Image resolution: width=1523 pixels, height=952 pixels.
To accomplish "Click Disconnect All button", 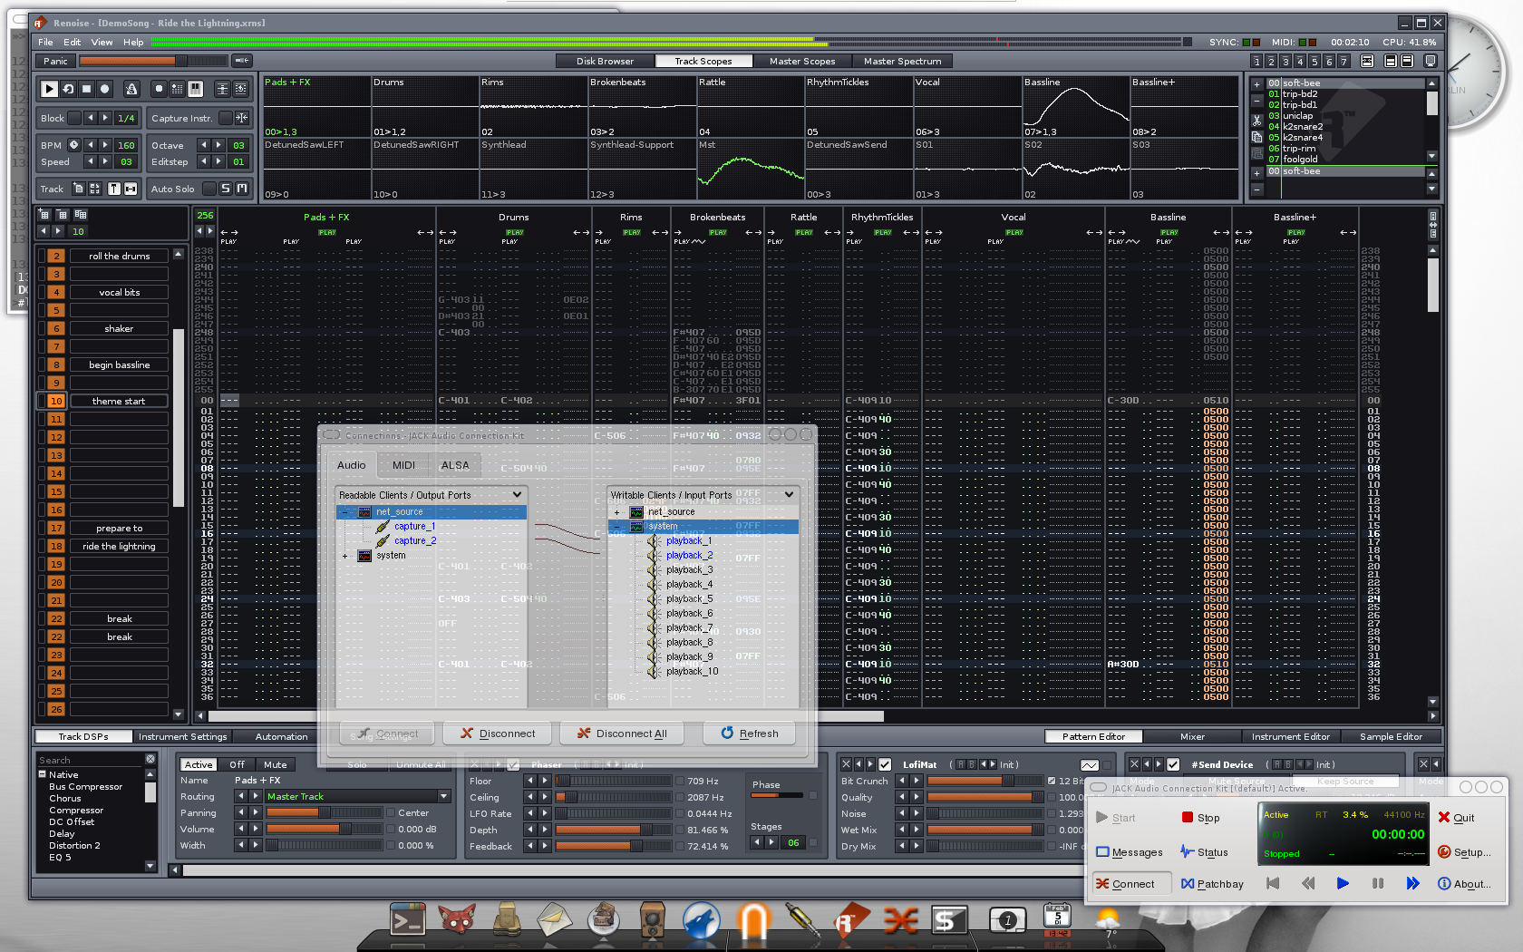I will (622, 733).
